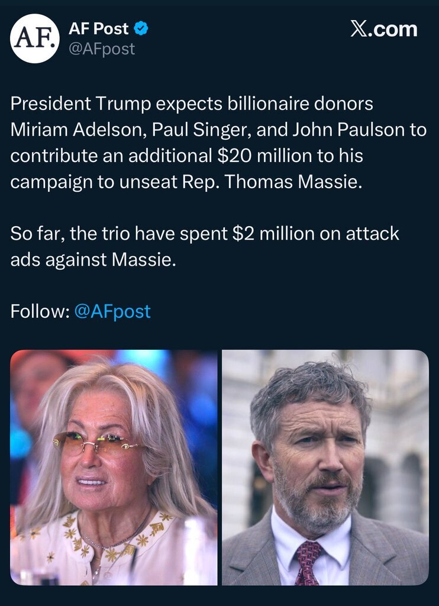Open photo of bearded man in suit
439x606 pixels.
click(325, 467)
